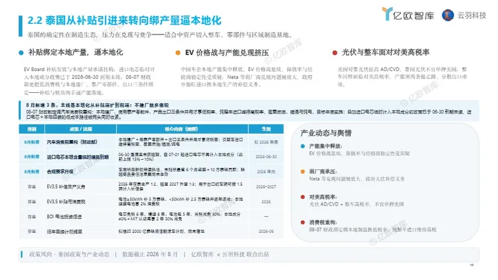Click the line 光伏 AD/CVD + 整车高税率
Viewport: 498px width, 280px height.
click(x=357, y=204)
